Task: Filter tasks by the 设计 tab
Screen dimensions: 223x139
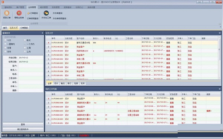Action: coord(56,83)
